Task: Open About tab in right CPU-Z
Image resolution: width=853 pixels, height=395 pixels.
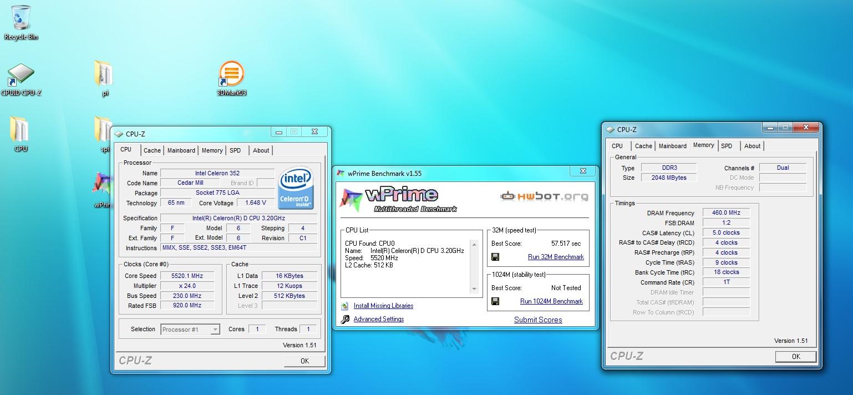Action: pyautogui.click(x=753, y=146)
